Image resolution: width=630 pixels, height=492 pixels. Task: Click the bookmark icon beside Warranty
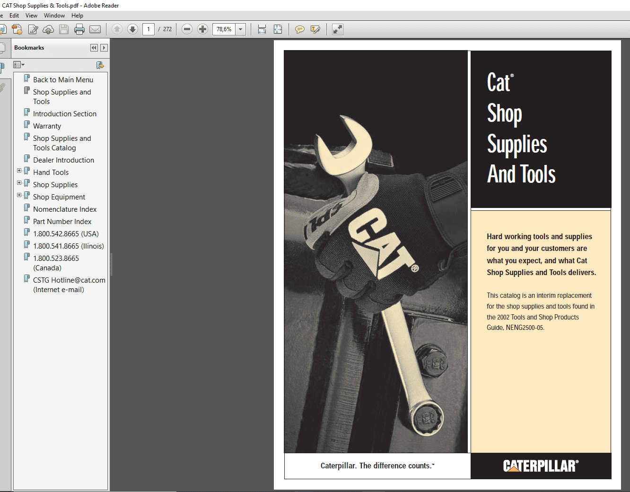[x=27, y=125]
